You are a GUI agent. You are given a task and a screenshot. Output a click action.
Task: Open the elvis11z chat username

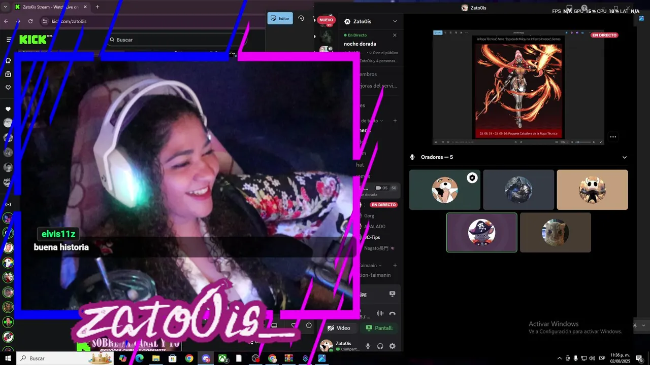coord(58,234)
